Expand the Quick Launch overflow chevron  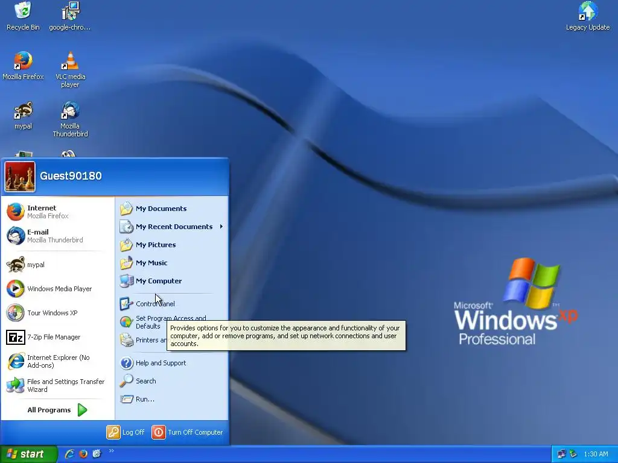(111, 451)
